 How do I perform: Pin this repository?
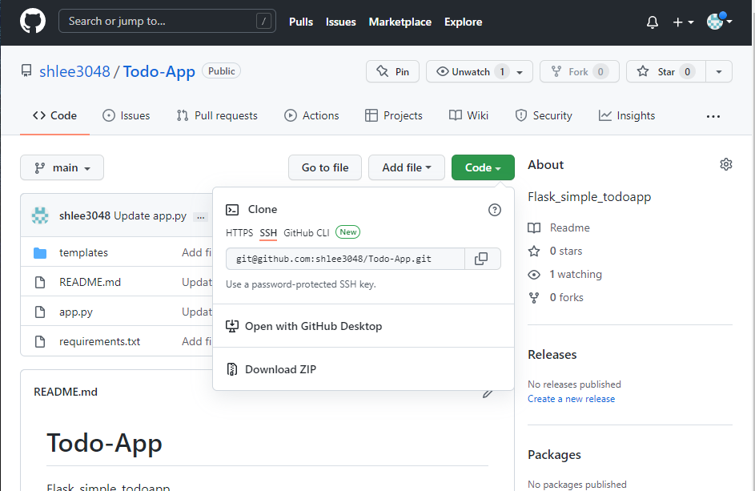pos(392,71)
